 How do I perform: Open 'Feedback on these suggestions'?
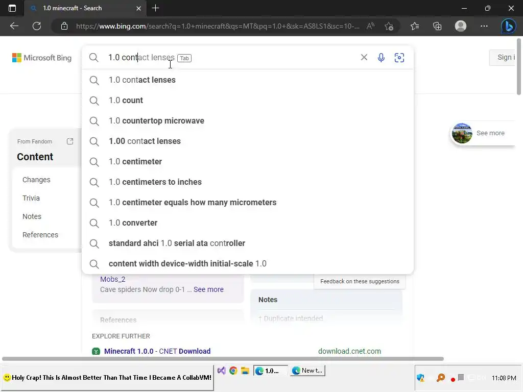tap(360, 281)
